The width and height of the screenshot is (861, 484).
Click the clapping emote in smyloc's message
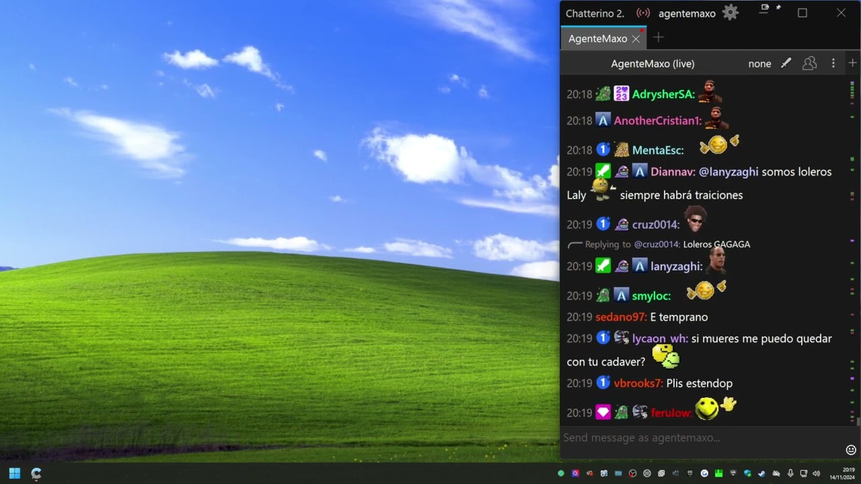point(706,290)
